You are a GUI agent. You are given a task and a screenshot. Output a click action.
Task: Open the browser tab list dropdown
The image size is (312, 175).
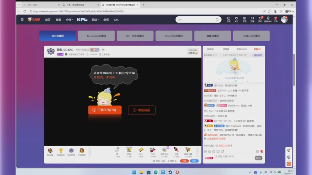point(19,5)
